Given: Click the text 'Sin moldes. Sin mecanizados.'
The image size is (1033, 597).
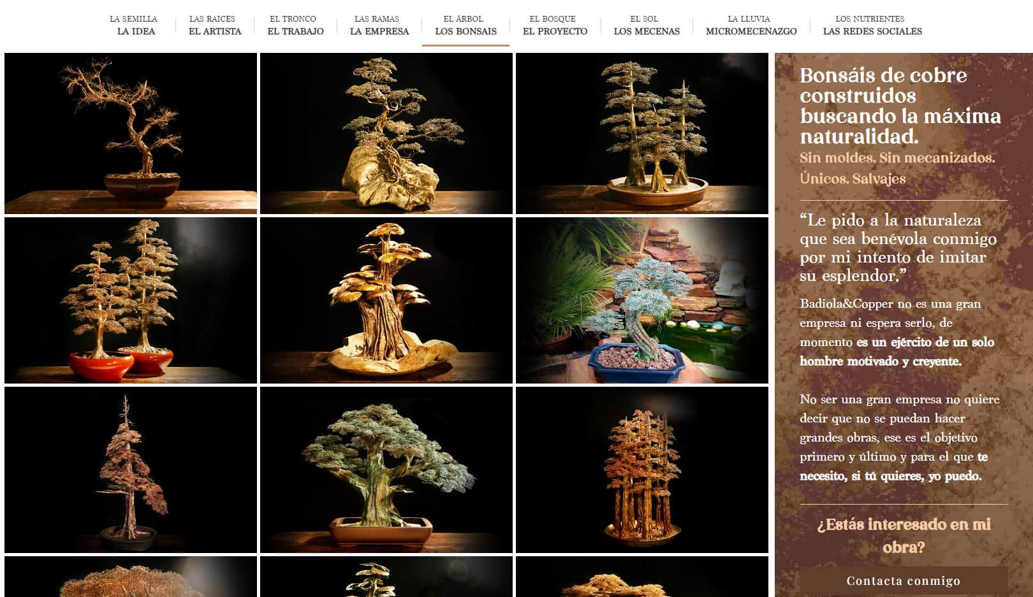Looking at the screenshot, I should pyautogui.click(x=897, y=157).
